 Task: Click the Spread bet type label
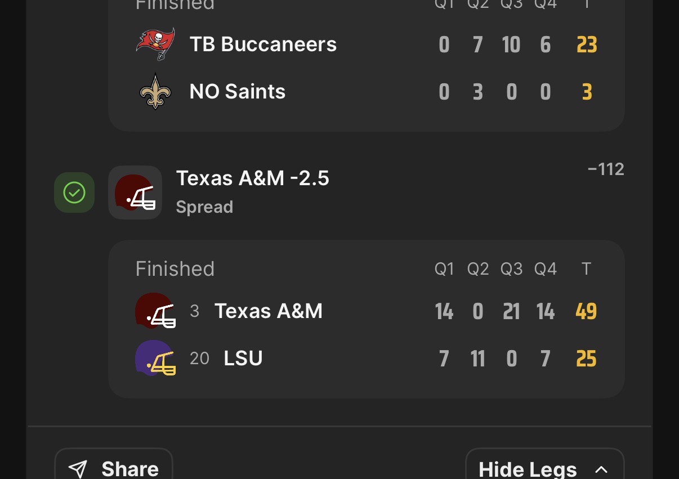coord(204,207)
